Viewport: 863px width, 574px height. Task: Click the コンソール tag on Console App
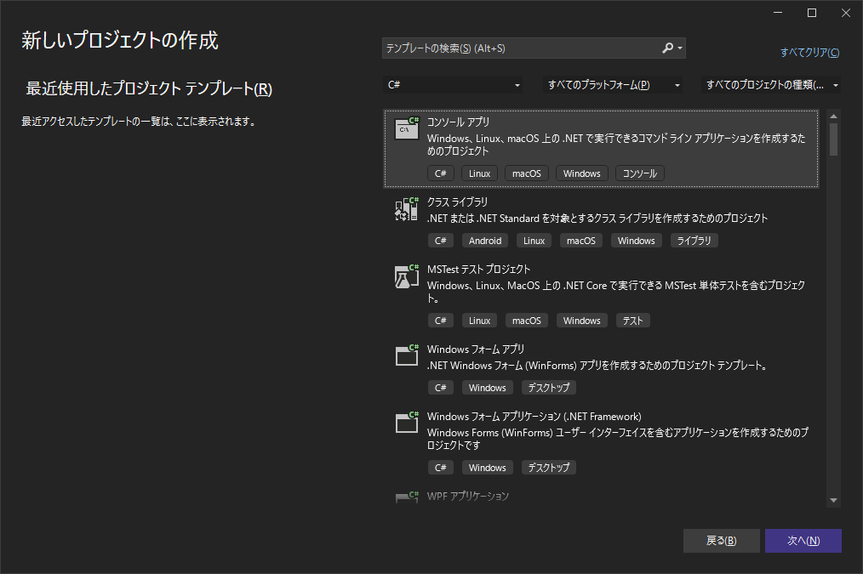pos(639,173)
